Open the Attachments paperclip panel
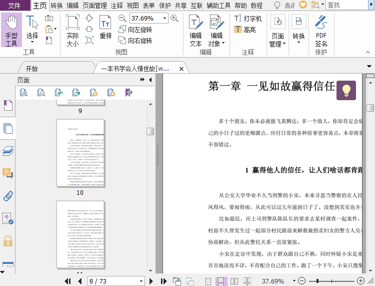375x286 pixels. 8,196
